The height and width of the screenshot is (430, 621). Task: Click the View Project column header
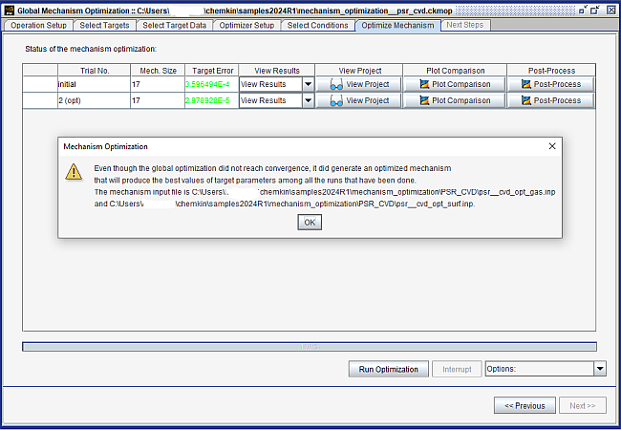pyautogui.click(x=359, y=71)
